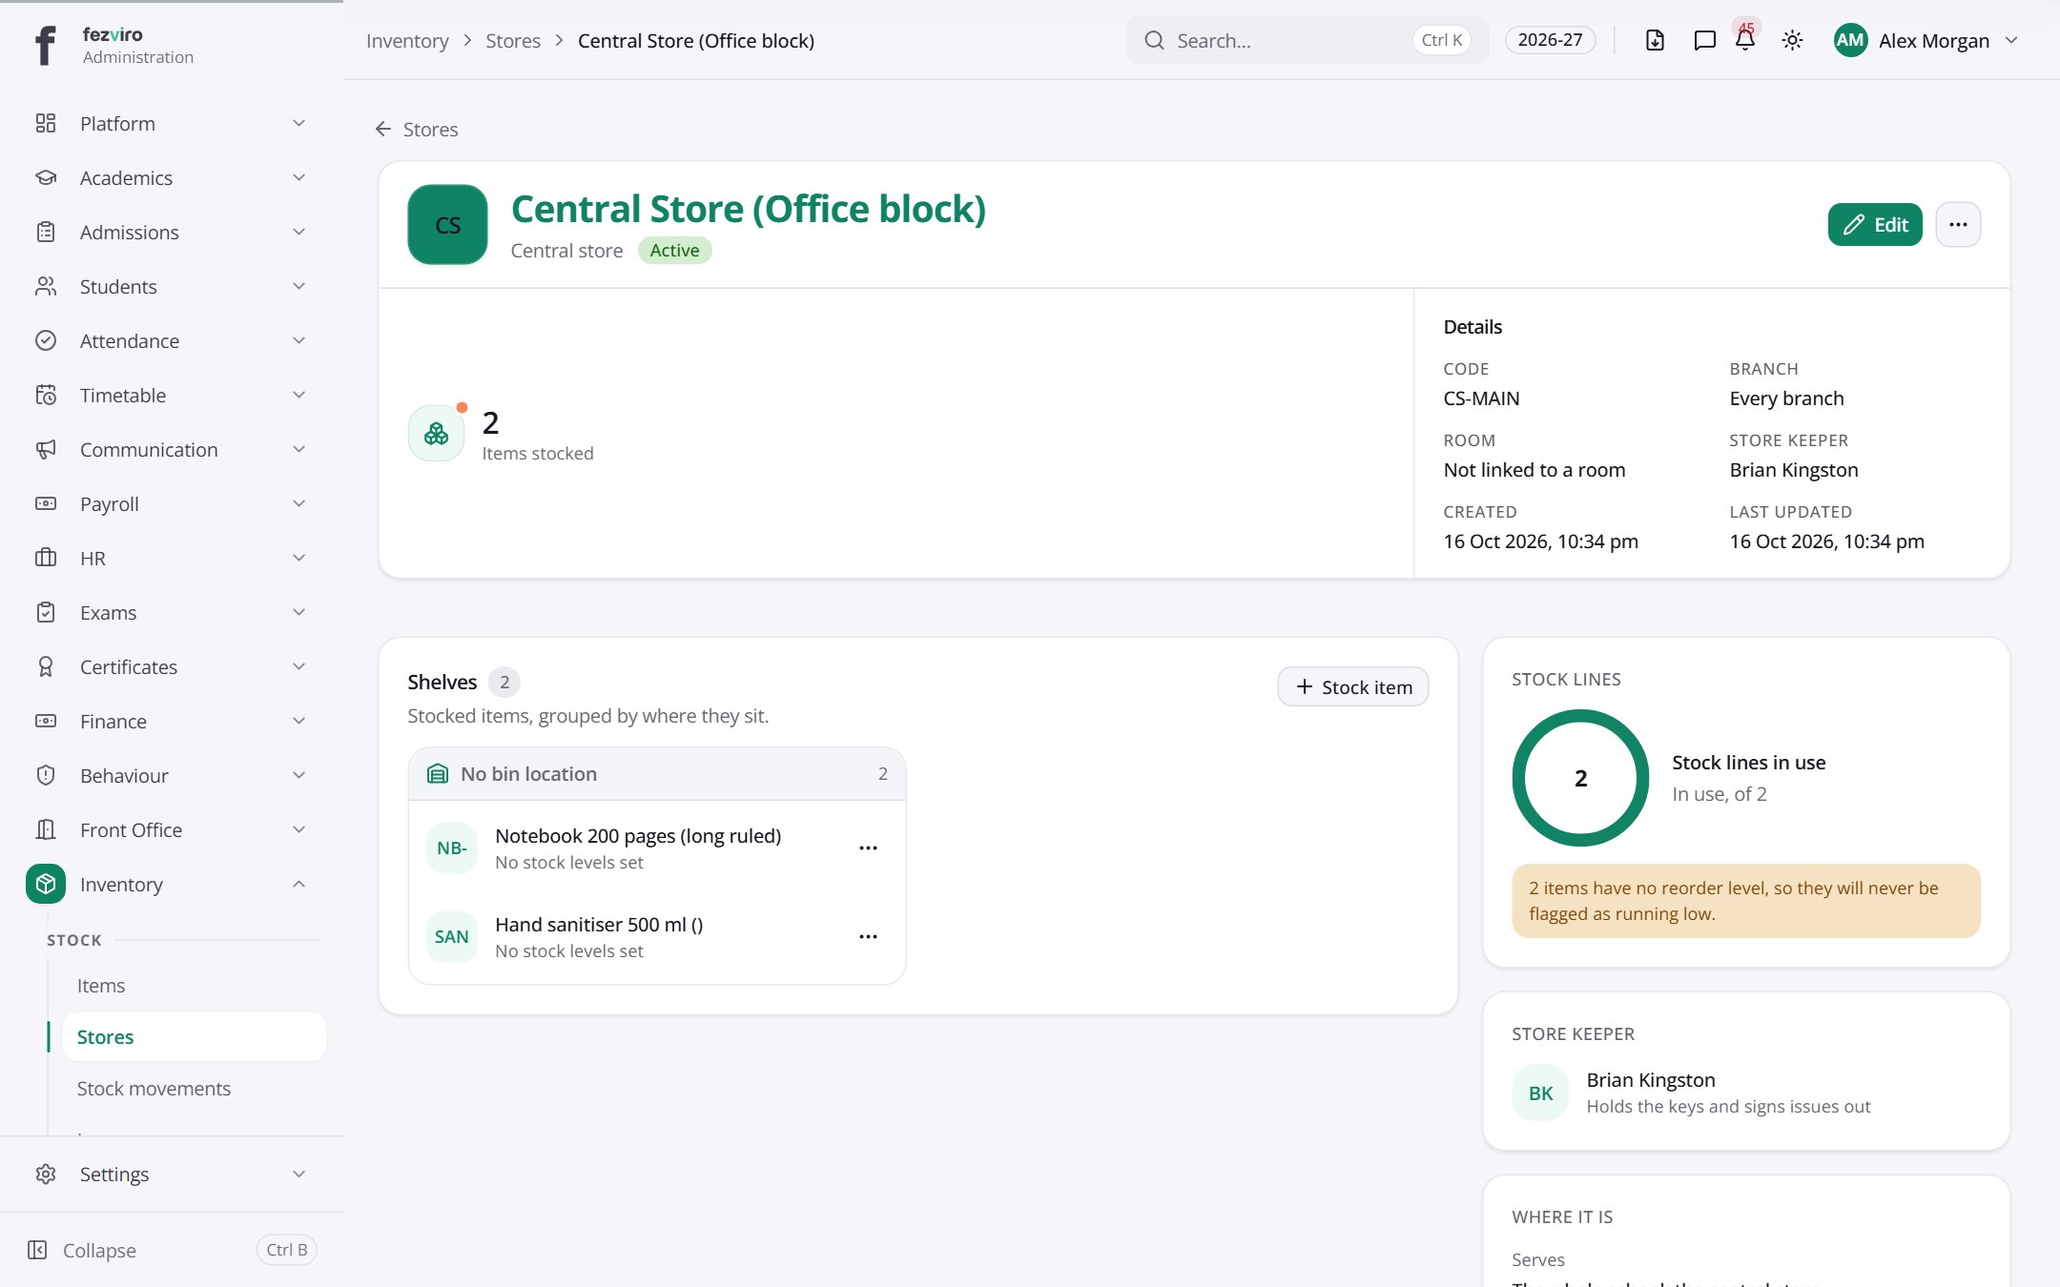The width and height of the screenshot is (2060, 1287).
Task: Click the Stock item button
Action: 1352,686
